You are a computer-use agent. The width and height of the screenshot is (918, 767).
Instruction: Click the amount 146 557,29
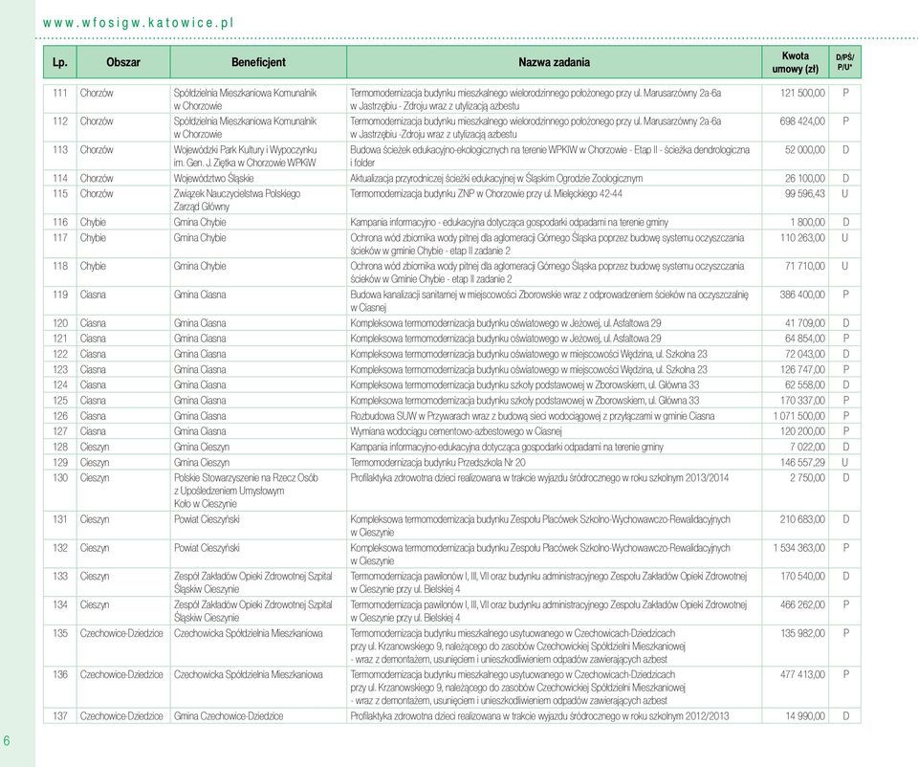[x=802, y=462]
